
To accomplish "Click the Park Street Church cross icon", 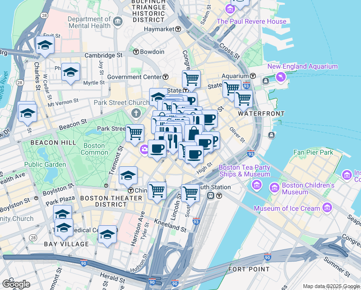I will point(136,114).
